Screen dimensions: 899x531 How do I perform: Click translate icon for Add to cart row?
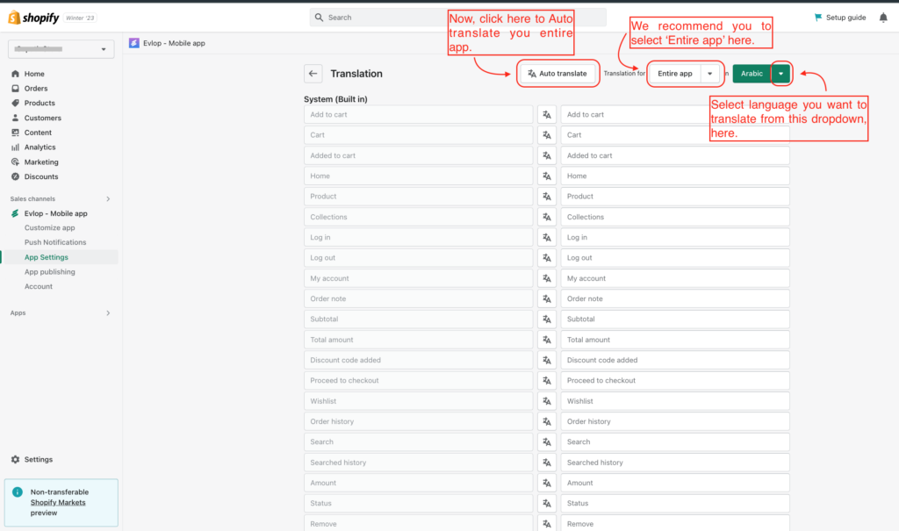547,115
